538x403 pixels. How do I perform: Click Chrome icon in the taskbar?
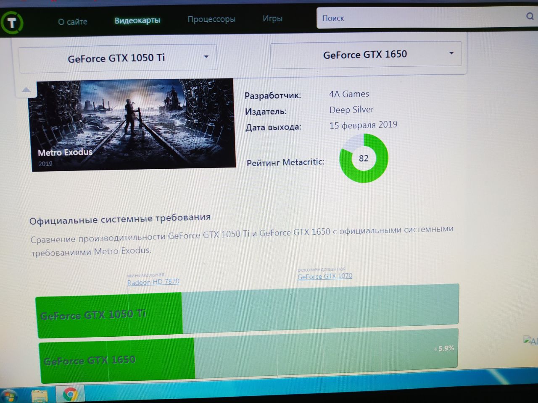[x=70, y=395]
